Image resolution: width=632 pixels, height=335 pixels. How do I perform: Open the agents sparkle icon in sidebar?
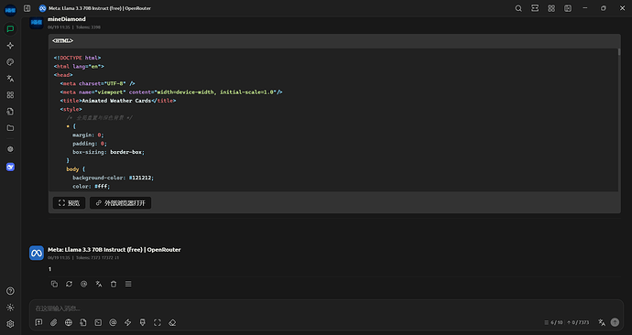click(x=10, y=46)
